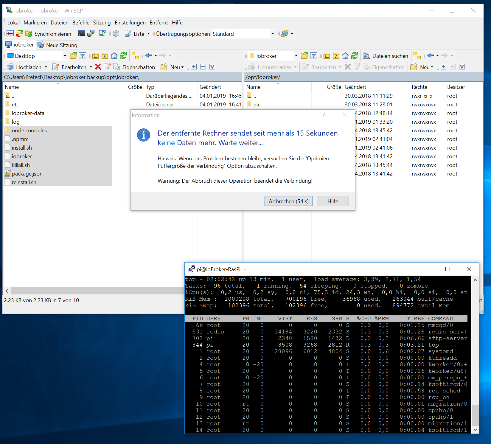Image resolution: width=491 pixels, height=444 pixels.
Task: Open terminal console icon in main toolbar
Action: (81, 34)
